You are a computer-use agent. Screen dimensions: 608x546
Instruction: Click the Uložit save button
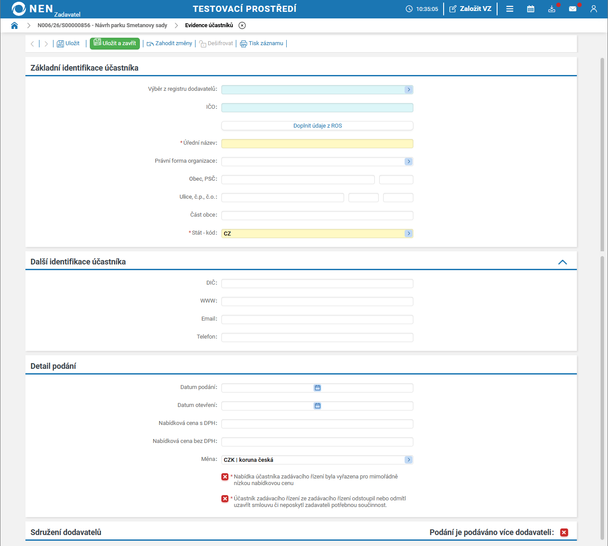click(x=68, y=43)
